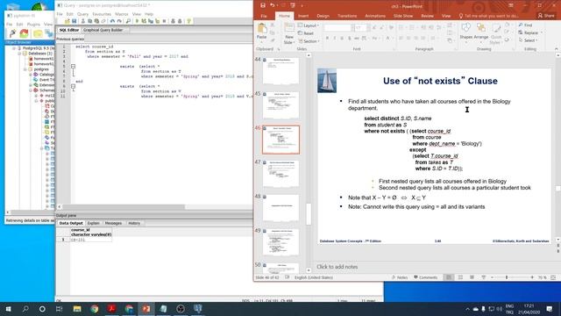
Task: Zoom out minus icon in PowerPoint status bar
Action: [493, 277]
